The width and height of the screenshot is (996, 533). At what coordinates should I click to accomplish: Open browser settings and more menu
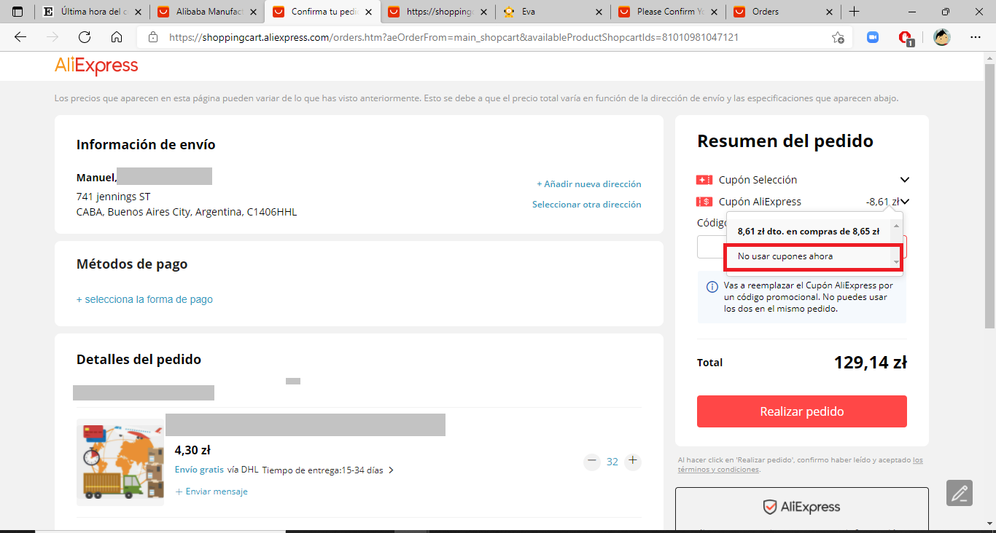point(976,38)
